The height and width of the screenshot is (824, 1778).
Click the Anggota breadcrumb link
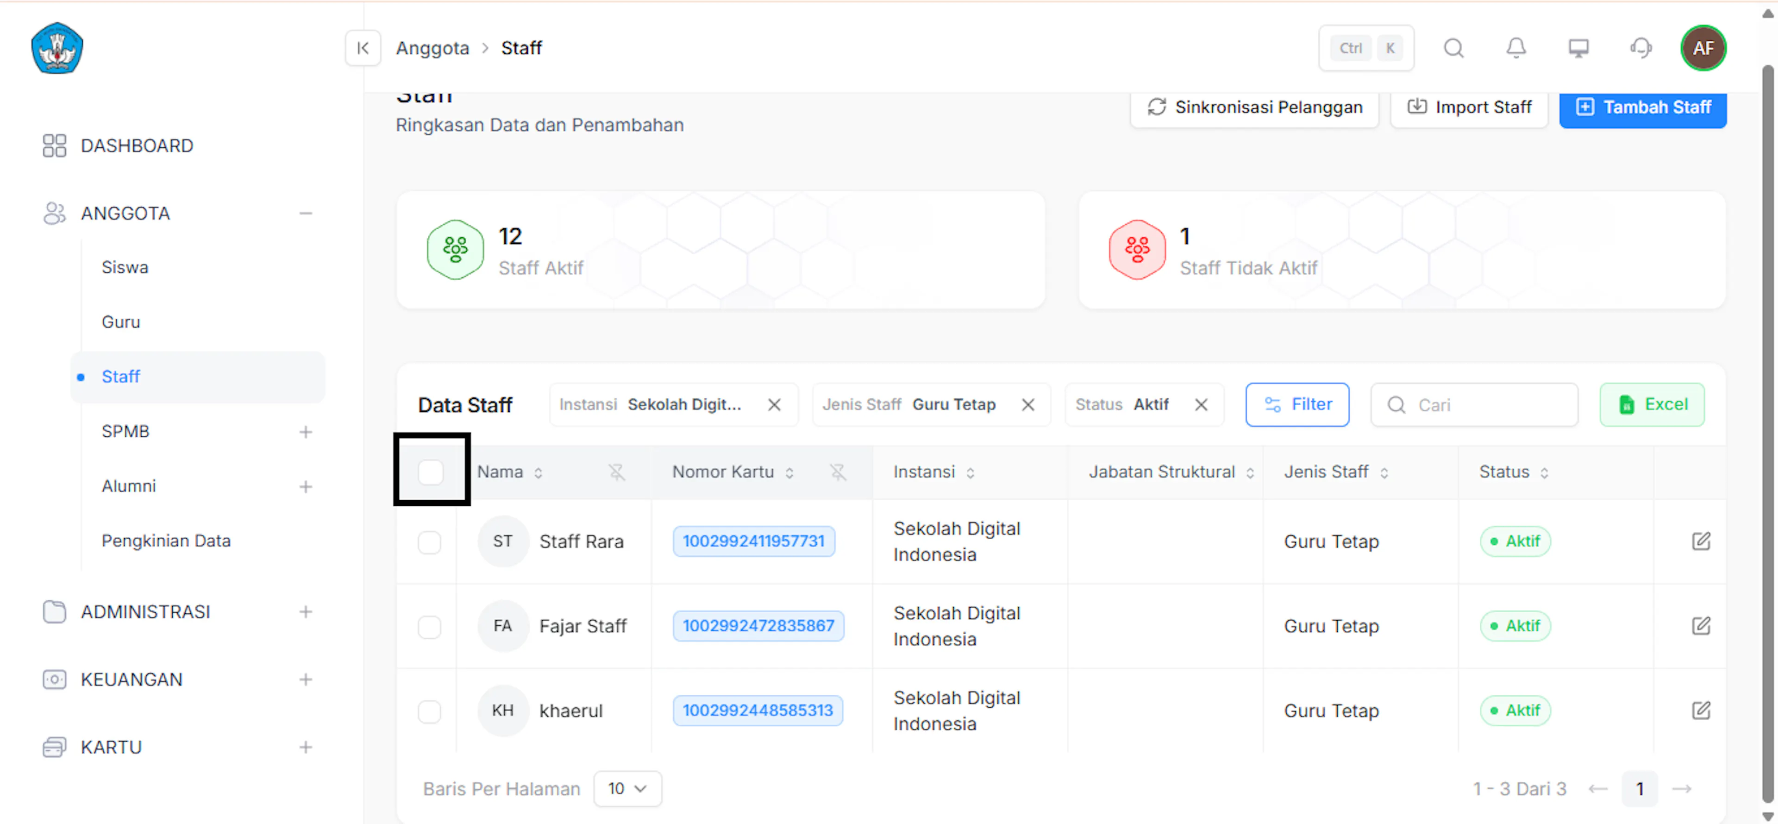tap(432, 48)
